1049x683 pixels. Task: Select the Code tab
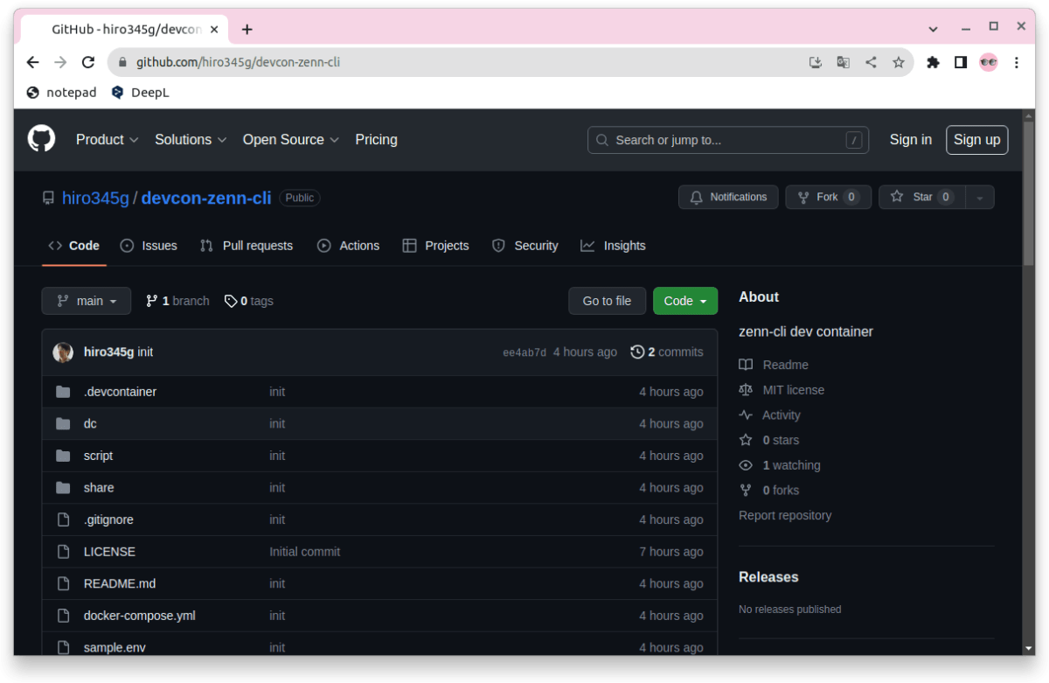(74, 246)
